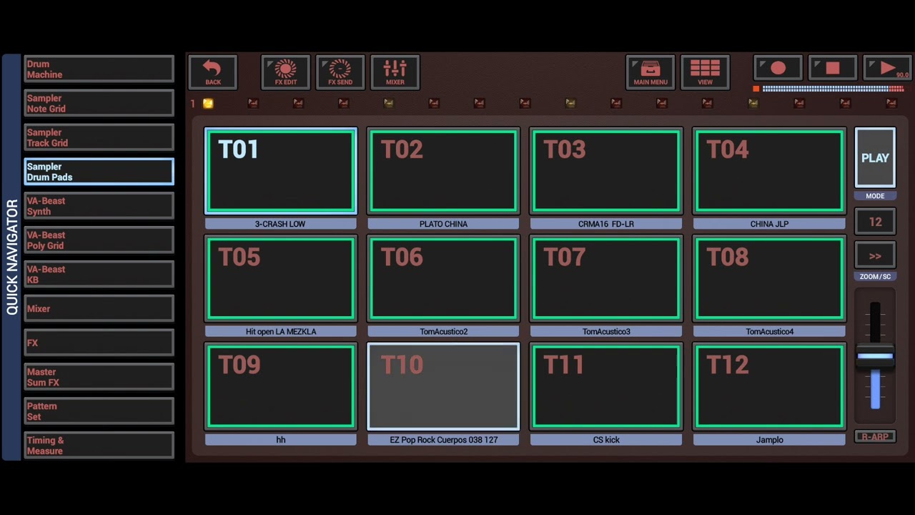This screenshot has height=515, width=915.
Task: Trigger pad T04
Action: 769,171
